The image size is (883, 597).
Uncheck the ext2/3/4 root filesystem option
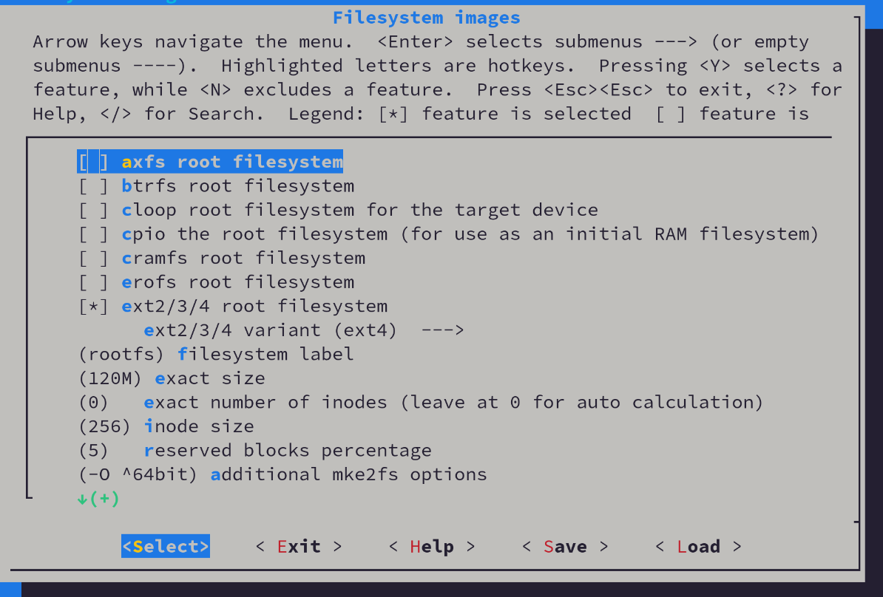94,306
